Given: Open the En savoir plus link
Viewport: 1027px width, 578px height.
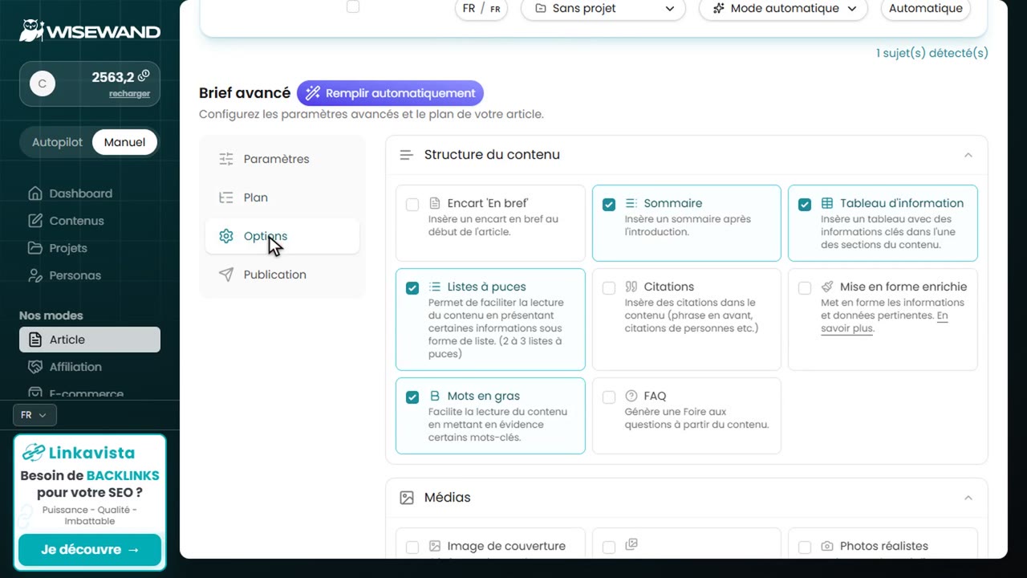Looking at the screenshot, I should pyautogui.click(x=884, y=322).
